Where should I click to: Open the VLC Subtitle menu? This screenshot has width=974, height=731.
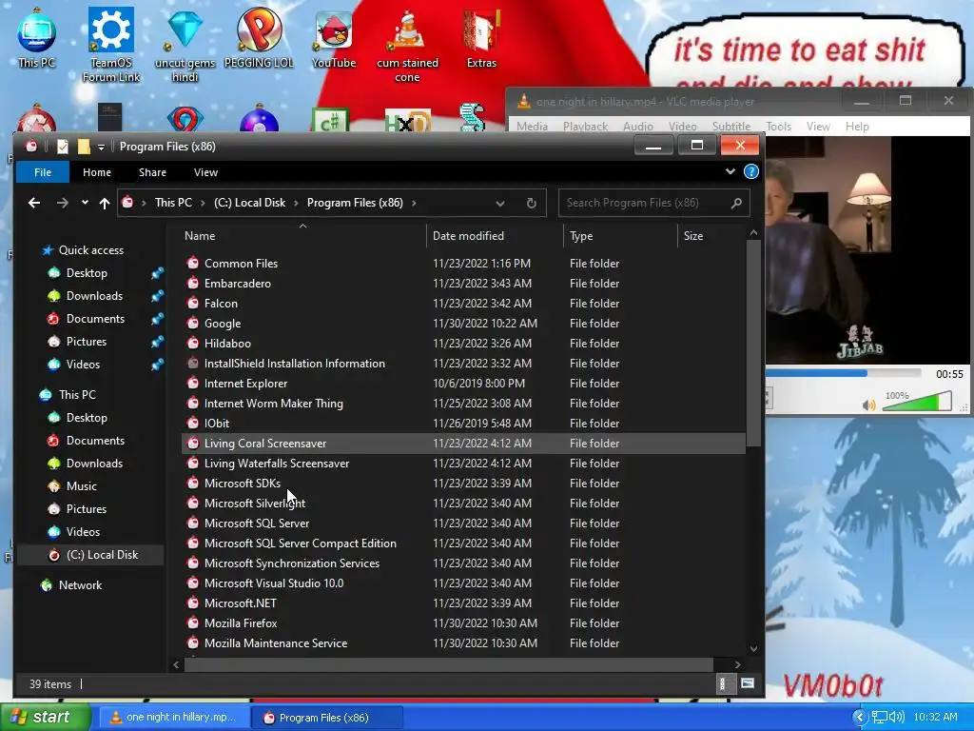tap(731, 127)
